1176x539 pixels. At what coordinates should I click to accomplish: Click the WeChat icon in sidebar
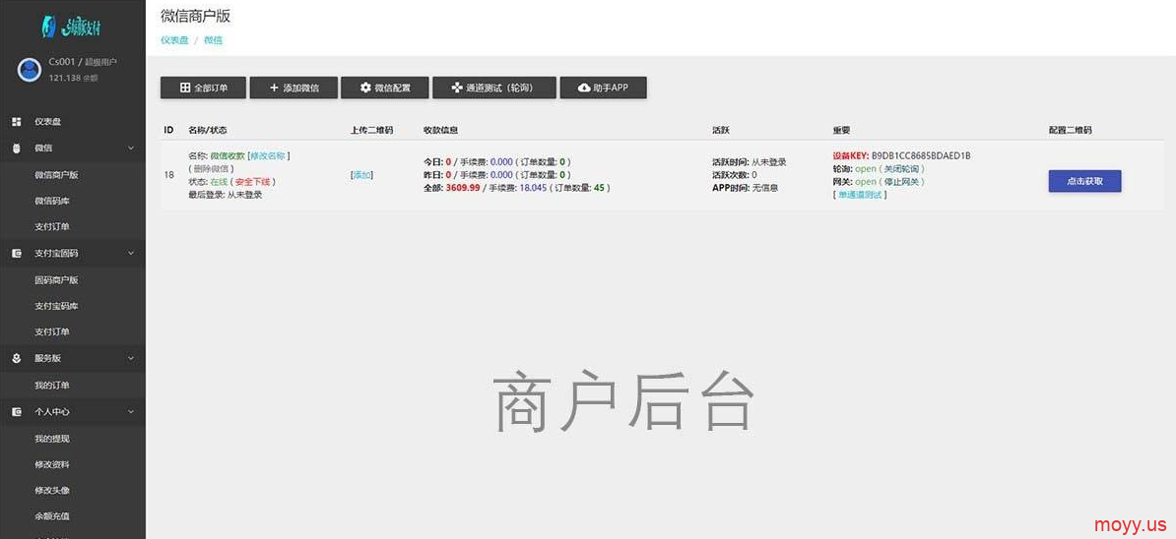pyautogui.click(x=17, y=149)
